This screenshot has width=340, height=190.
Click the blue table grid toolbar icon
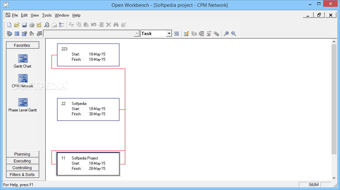pos(17,33)
